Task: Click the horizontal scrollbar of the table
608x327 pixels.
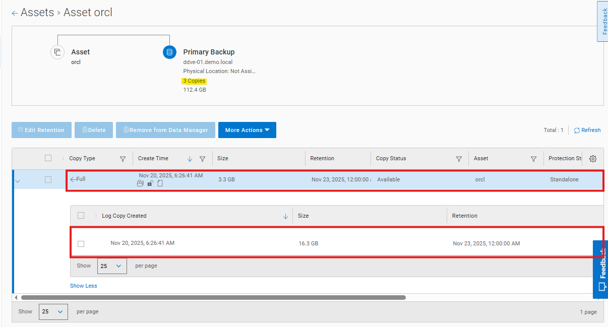Action: [213, 297]
